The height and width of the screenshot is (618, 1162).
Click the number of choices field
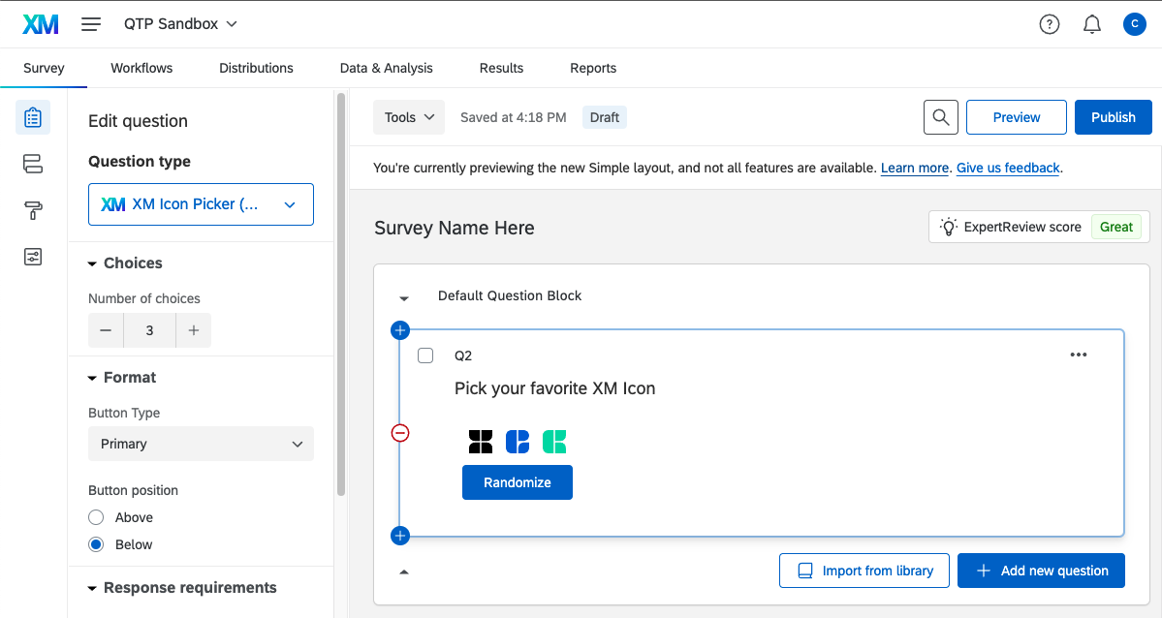tap(149, 330)
